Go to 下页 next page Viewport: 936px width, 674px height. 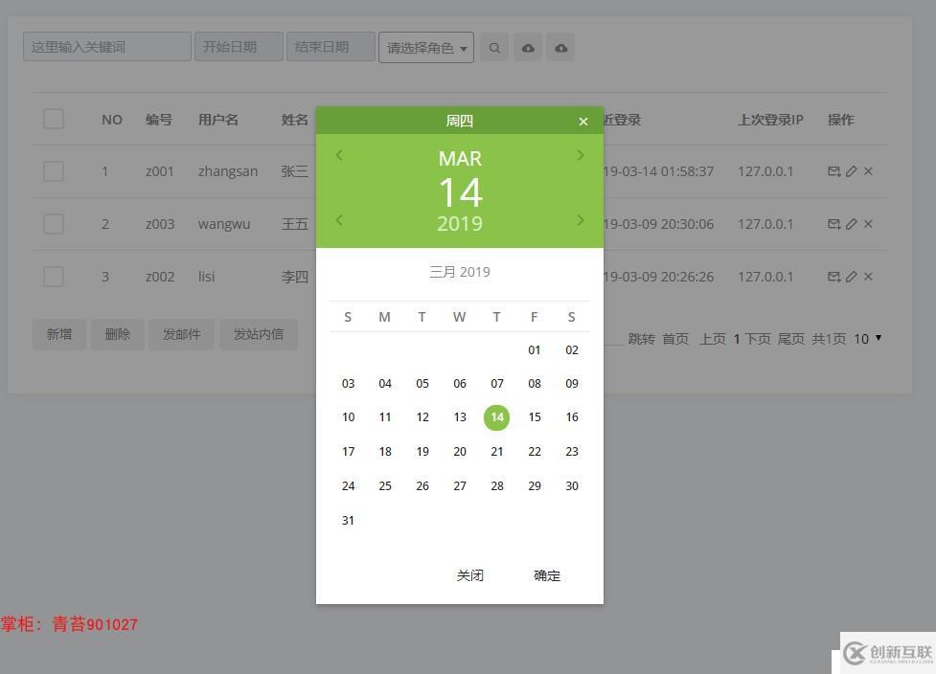[x=758, y=339]
